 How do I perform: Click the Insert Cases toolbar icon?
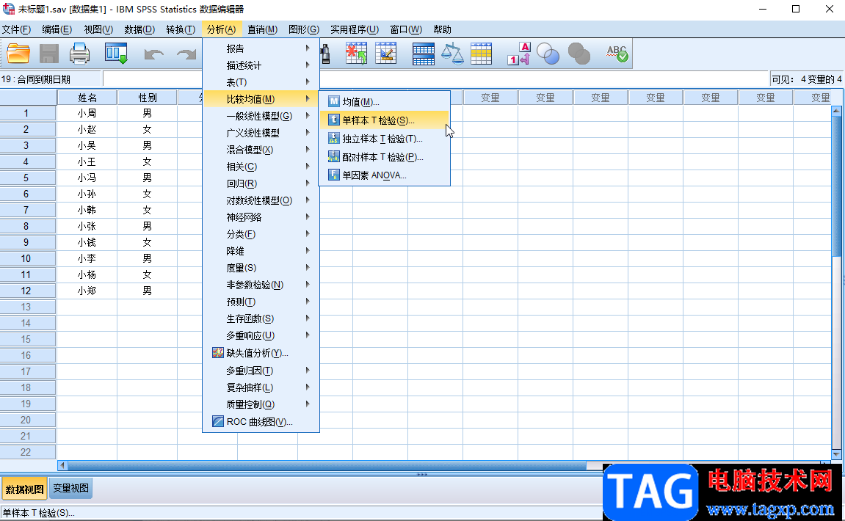[356, 54]
